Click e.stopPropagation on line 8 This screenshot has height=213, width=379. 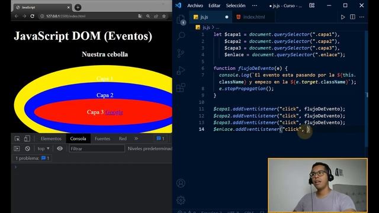coord(242,89)
